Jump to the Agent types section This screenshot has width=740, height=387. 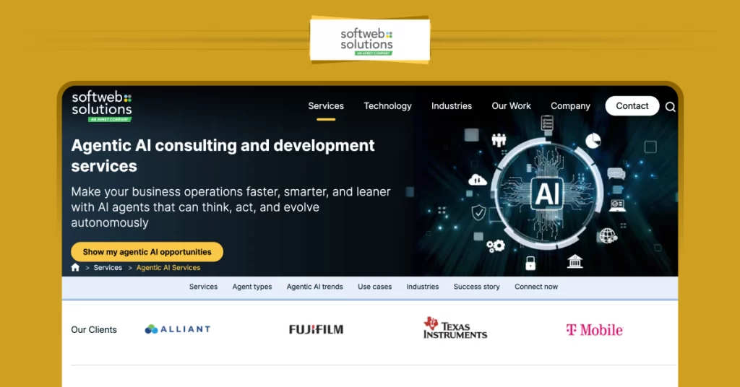point(252,287)
